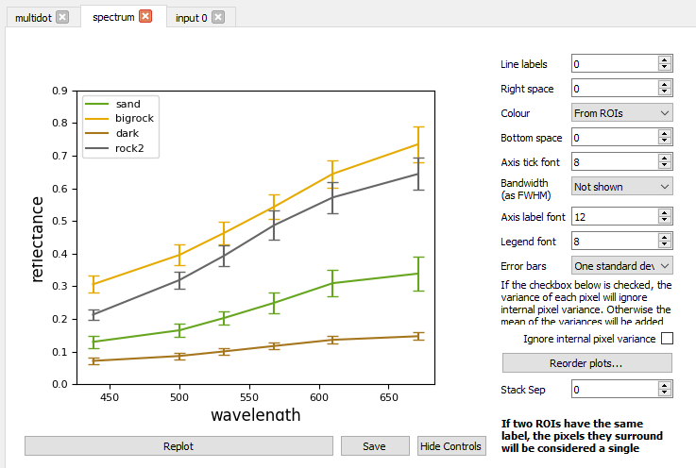Hide the controls panel
The width and height of the screenshot is (696, 468).
point(451,446)
